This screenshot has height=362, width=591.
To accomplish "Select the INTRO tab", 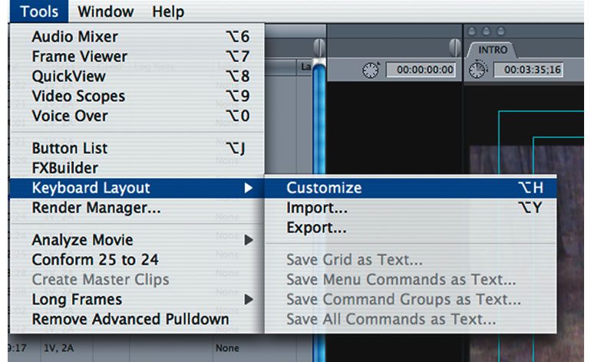I will (492, 50).
